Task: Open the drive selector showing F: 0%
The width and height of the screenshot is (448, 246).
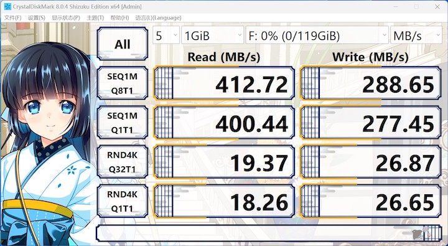Action: (x=317, y=35)
